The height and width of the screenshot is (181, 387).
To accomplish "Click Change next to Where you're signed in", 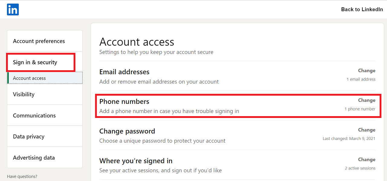I will coord(366,160).
